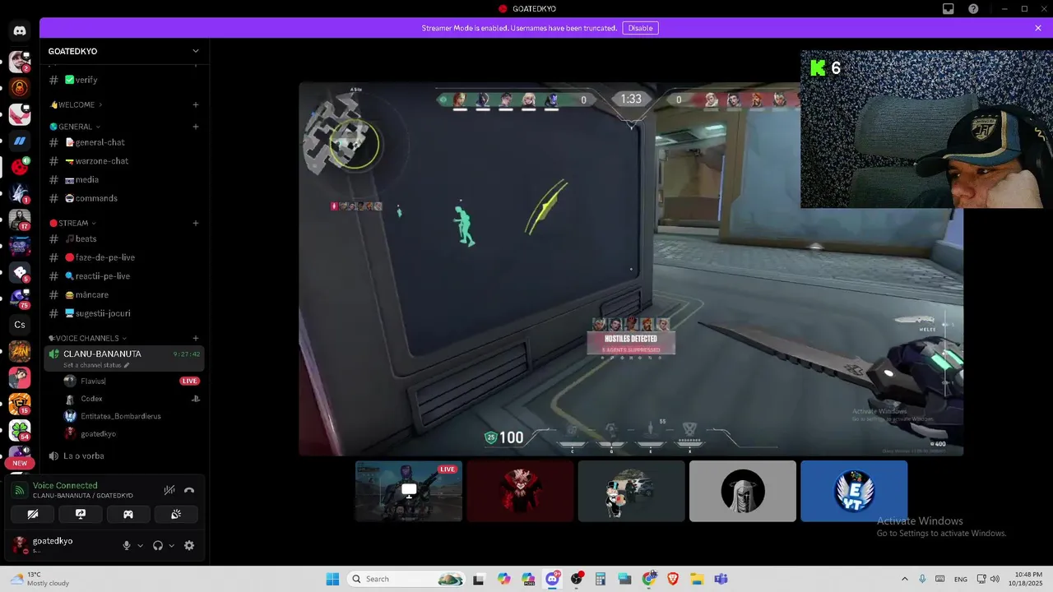Open User Settings gear
This screenshot has width=1053, height=592.
point(189,545)
